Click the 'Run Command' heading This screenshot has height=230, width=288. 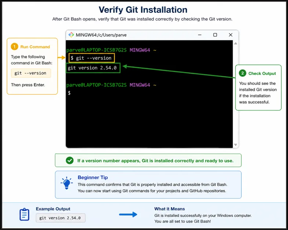pos(35,47)
